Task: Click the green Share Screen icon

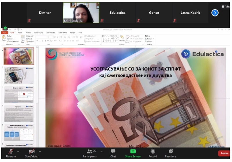Action: (133, 151)
